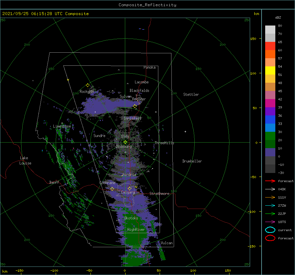Click the cyan current ellipse icon
Screen dimensions: 295x275
tap(270, 230)
